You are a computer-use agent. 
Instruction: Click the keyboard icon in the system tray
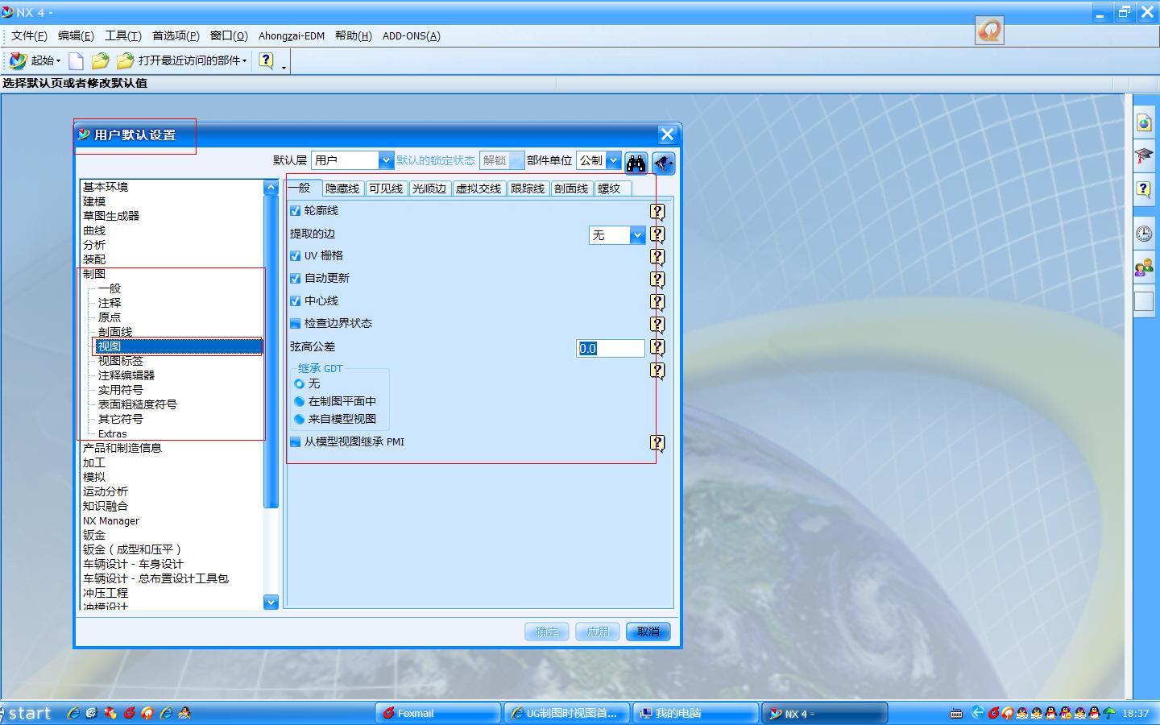[x=956, y=713]
